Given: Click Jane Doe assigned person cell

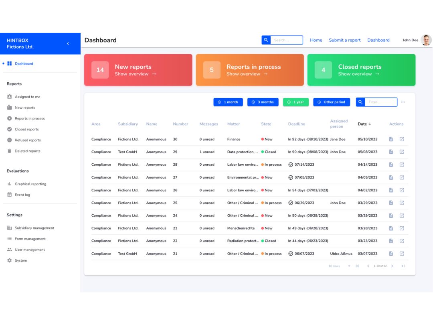Looking at the screenshot, I should pos(338,139).
